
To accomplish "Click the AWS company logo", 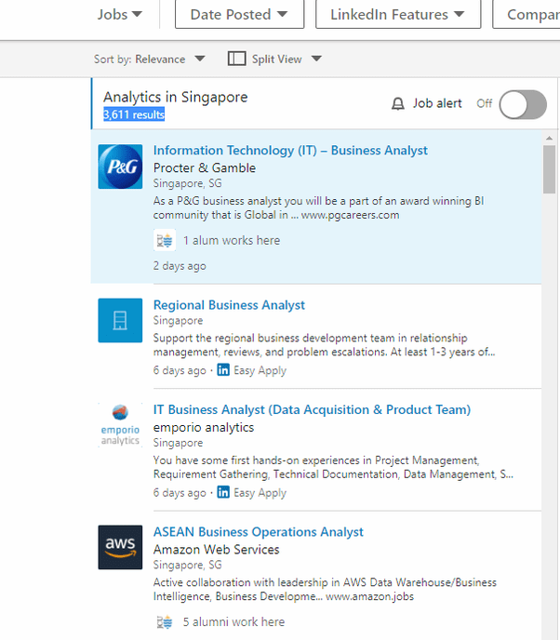I will (x=120, y=547).
